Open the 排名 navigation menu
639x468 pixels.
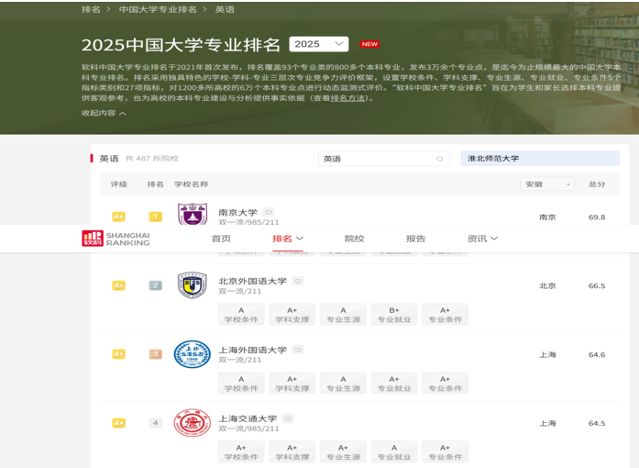pos(287,239)
